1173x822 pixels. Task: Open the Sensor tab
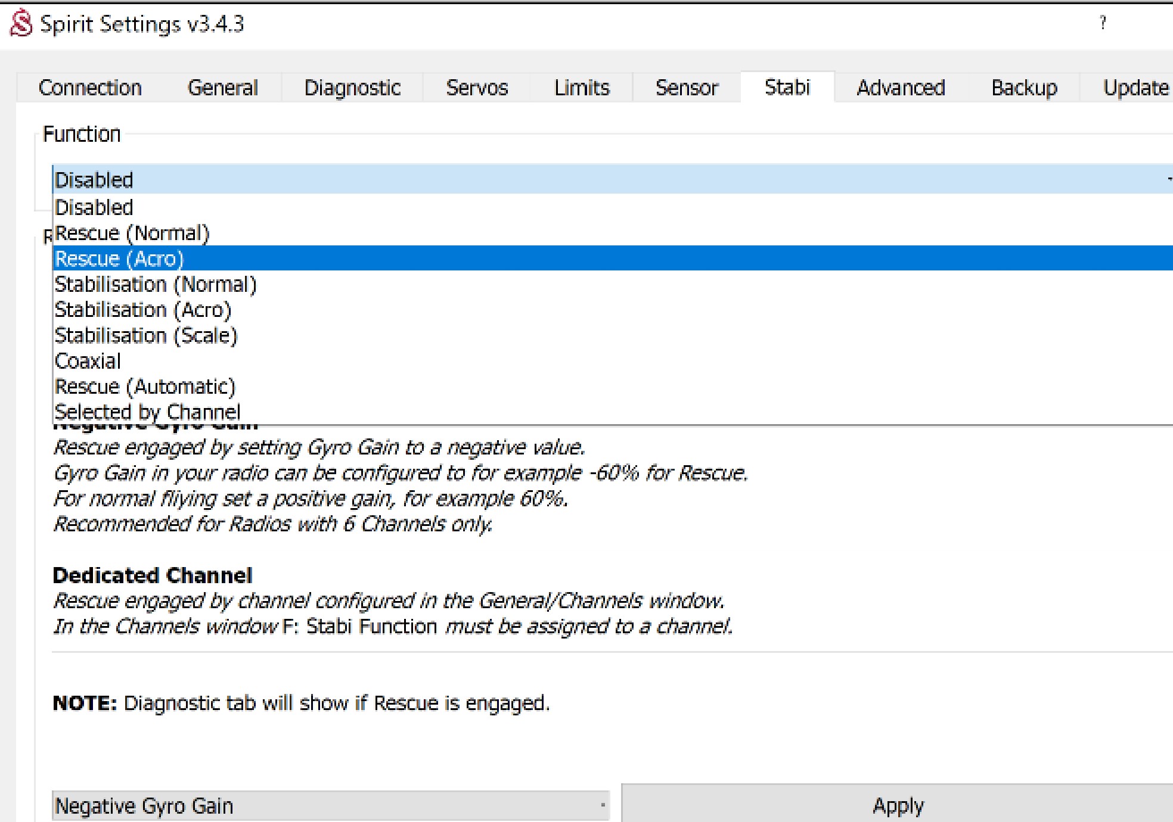click(x=687, y=88)
